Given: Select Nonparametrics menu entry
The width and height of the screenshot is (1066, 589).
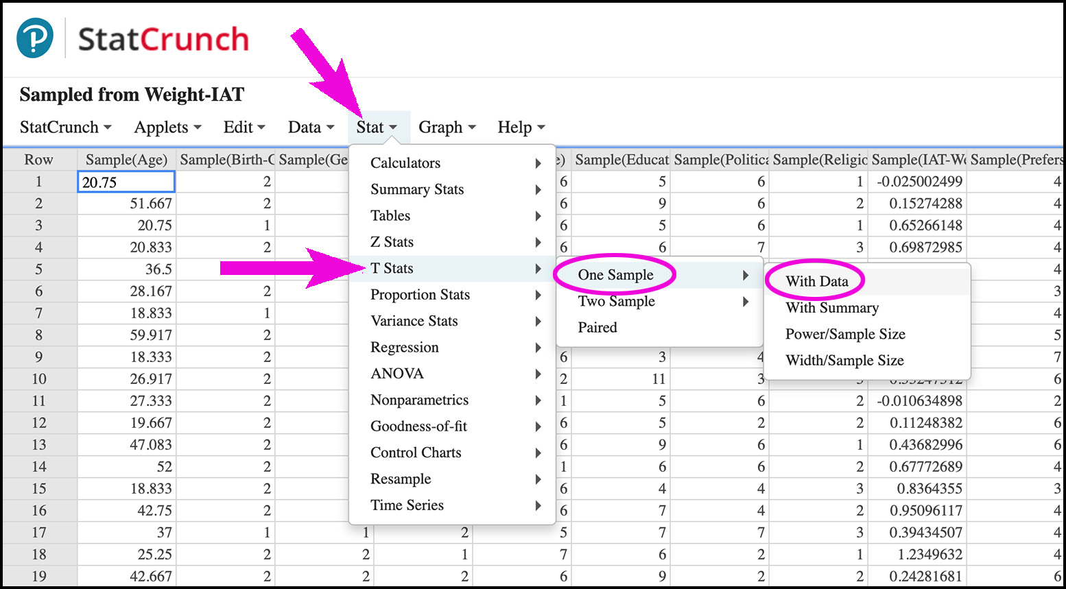Looking at the screenshot, I should [452, 400].
